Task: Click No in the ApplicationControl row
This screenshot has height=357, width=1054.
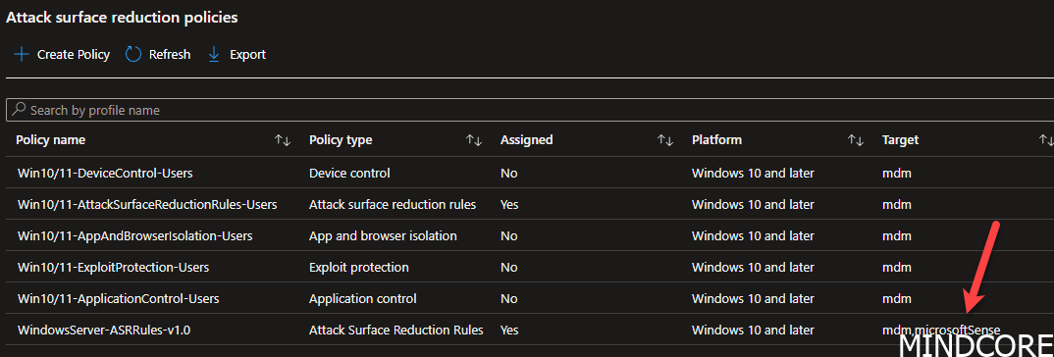Action: (509, 298)
